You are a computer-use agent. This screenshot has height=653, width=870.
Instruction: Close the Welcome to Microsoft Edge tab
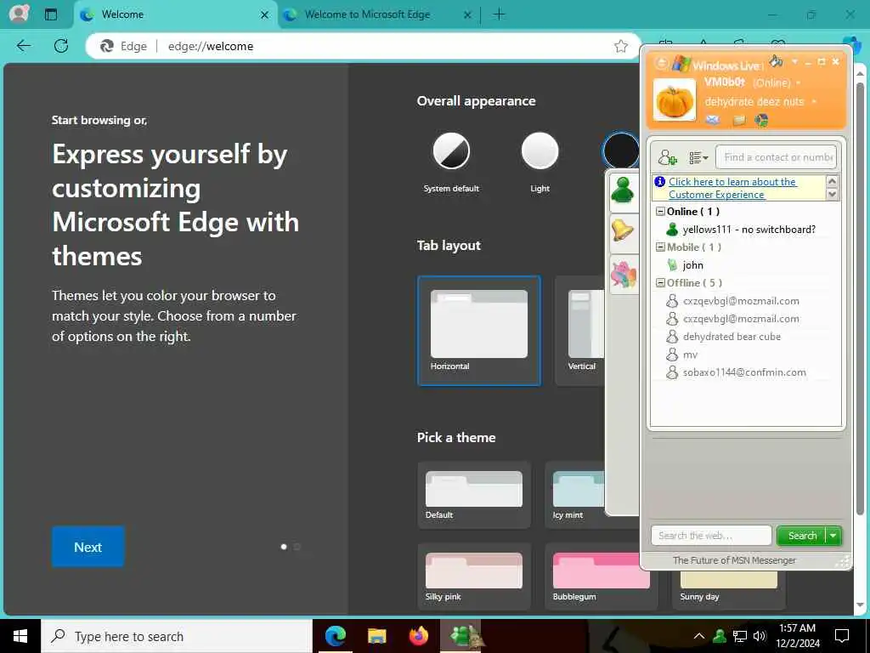click(x=467, y=15)
